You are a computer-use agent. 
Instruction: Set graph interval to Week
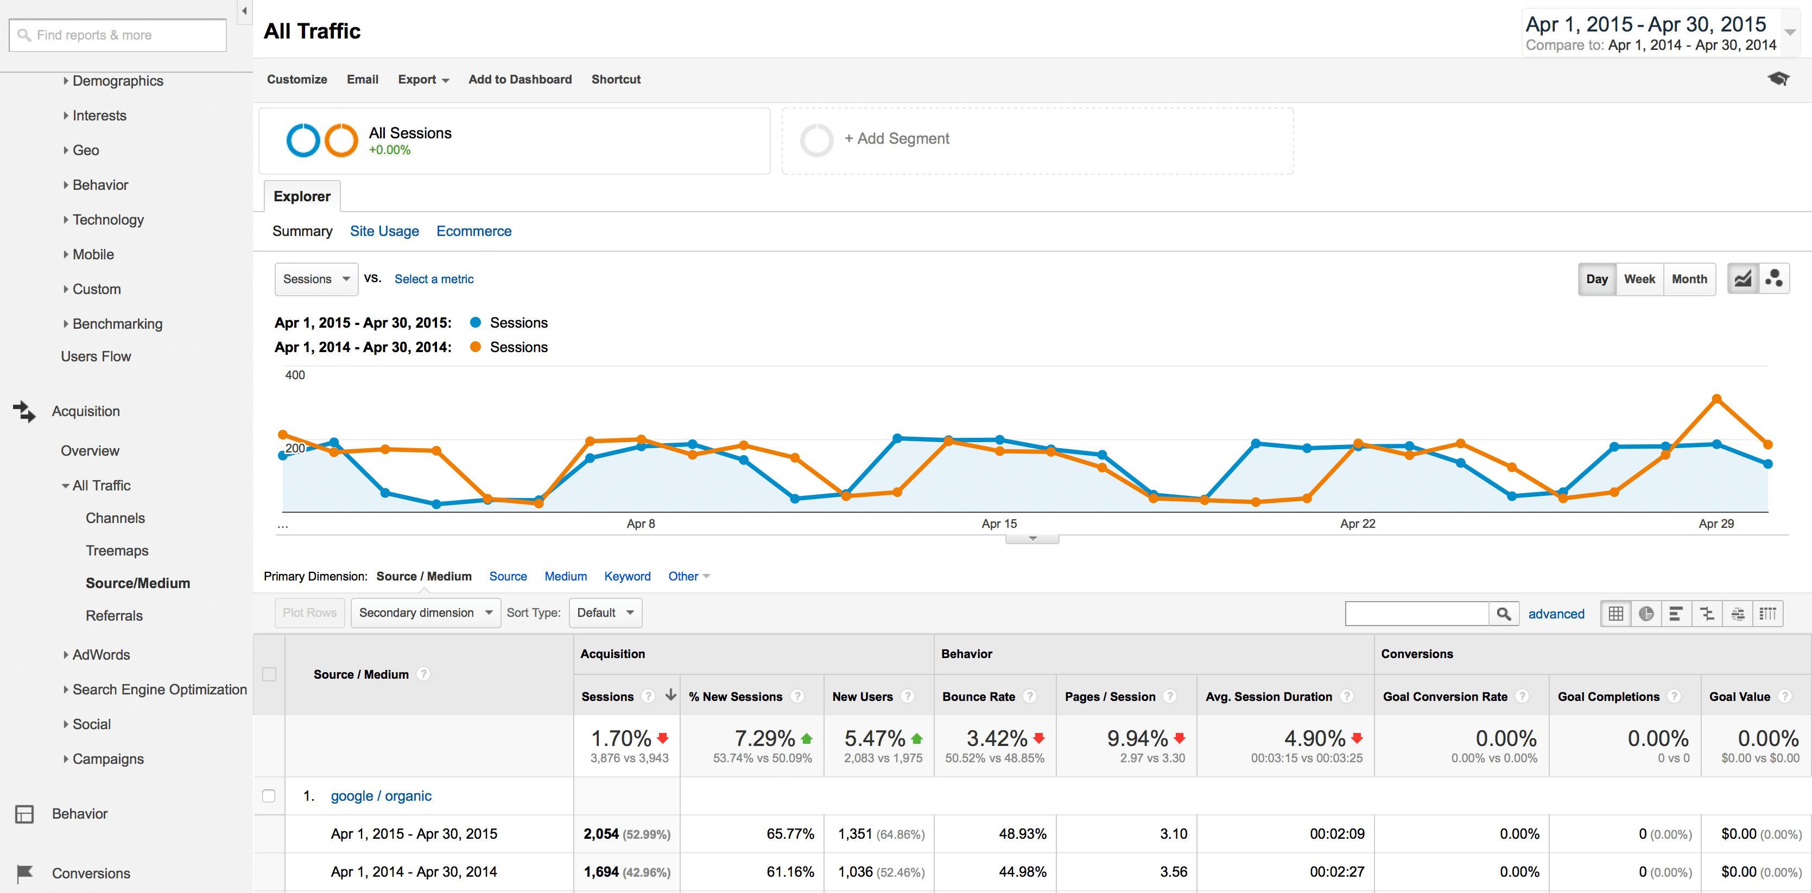pos(1640,279)
